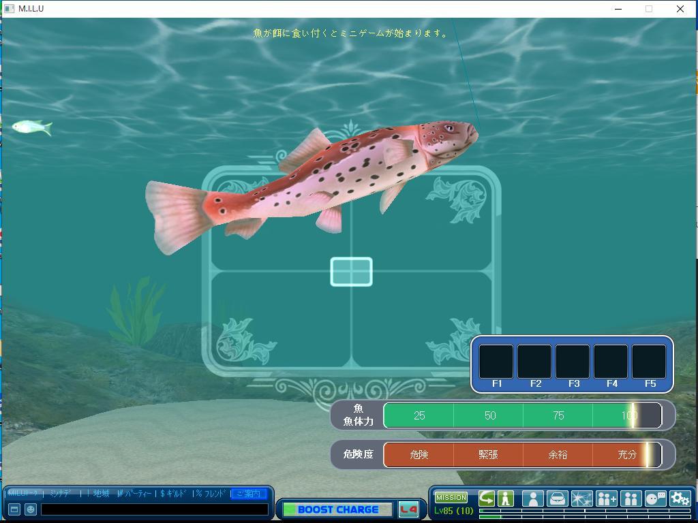This screenshot has height=523, width=698.
Task: Select the ご案内 chat tab
Action: coord(248,494)
